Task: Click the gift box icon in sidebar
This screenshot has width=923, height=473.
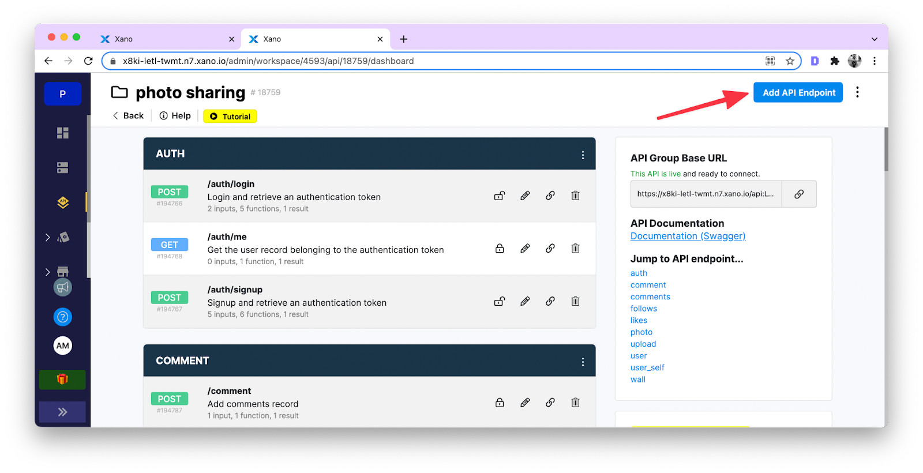Action: click(62, 379)
